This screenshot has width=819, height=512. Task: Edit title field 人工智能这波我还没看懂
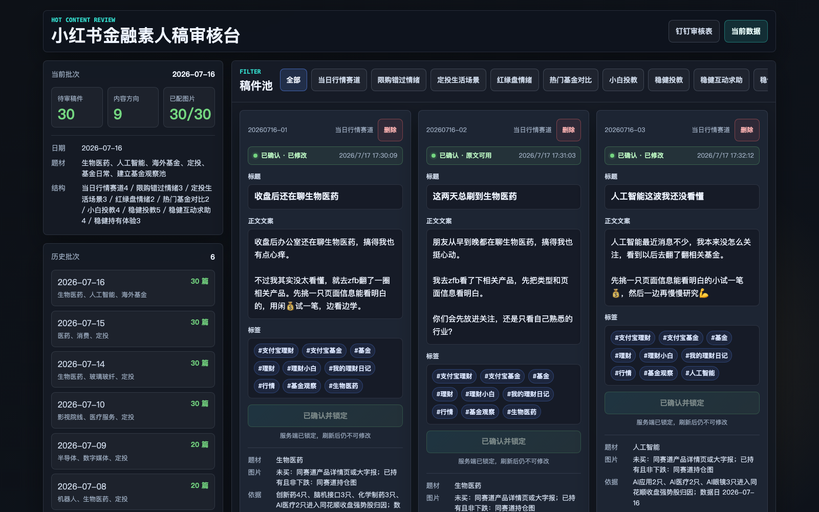point(682,197)
